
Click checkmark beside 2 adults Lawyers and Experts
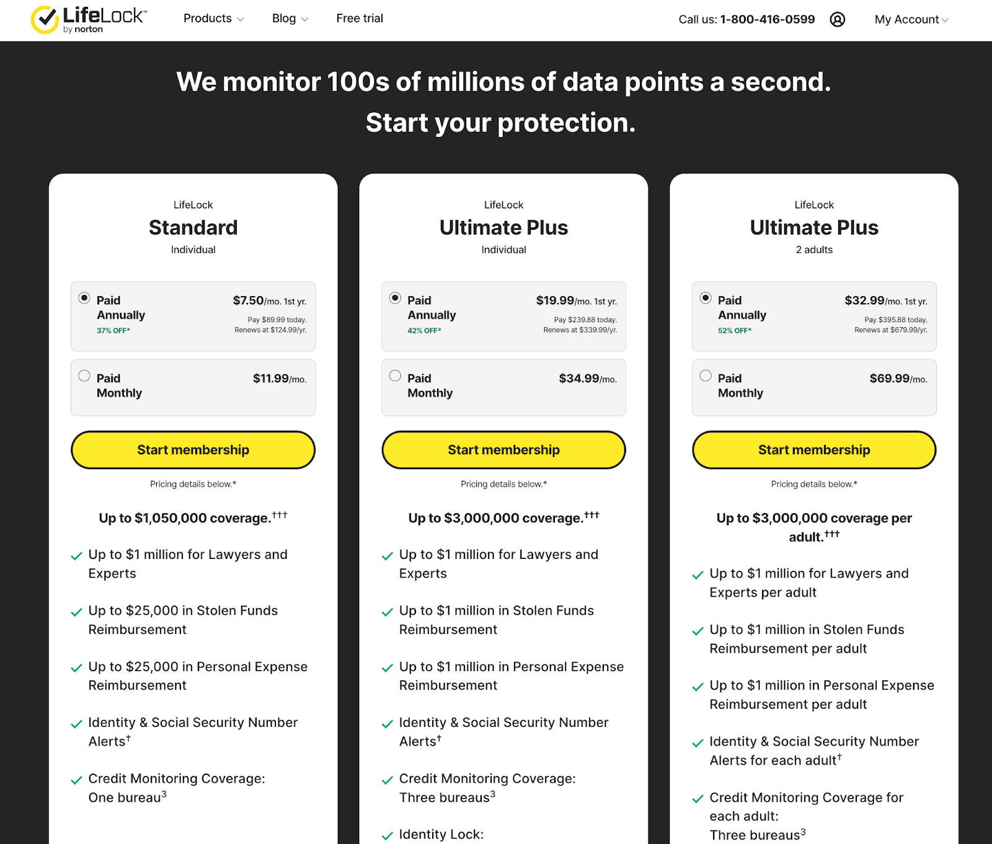697,575
